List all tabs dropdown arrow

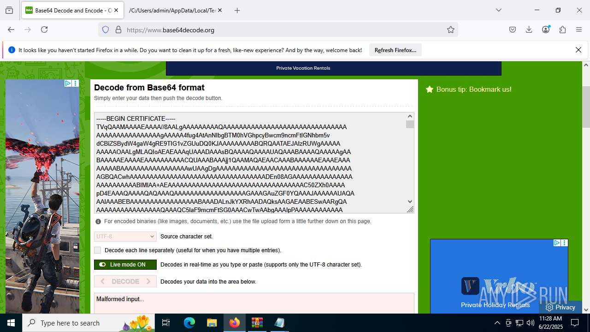point(498,10)
